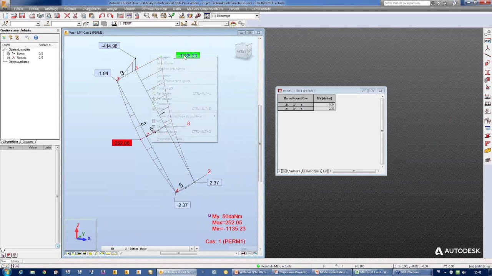The width and height of the screenshot is (492, 276).
Task: Toggle the results lock padlock icon
Action: click(137, 16)
